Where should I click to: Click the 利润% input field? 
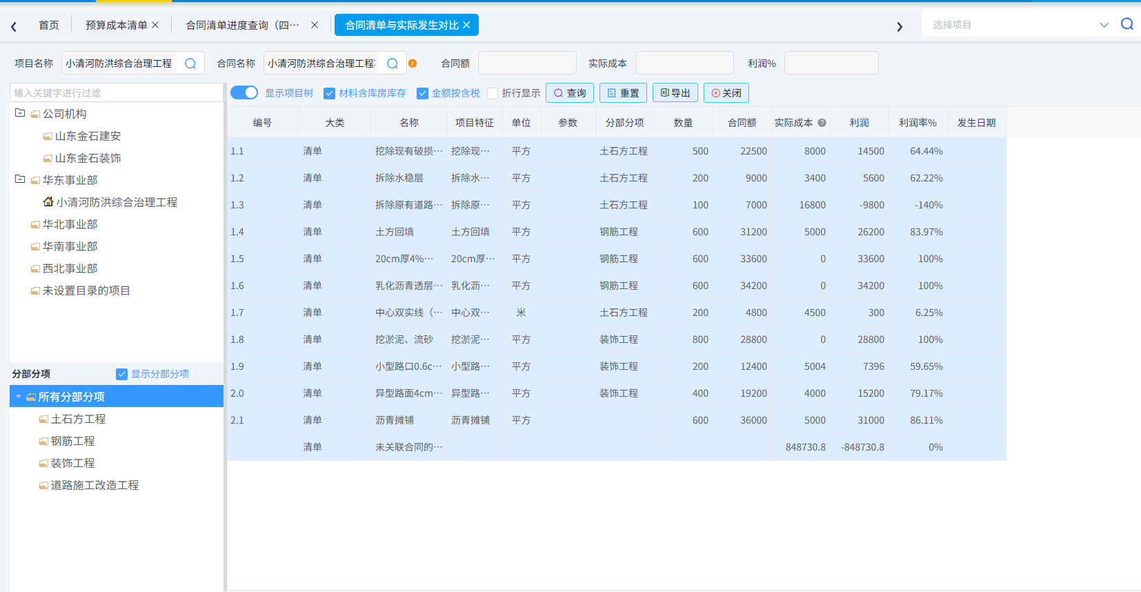point(831,63)
